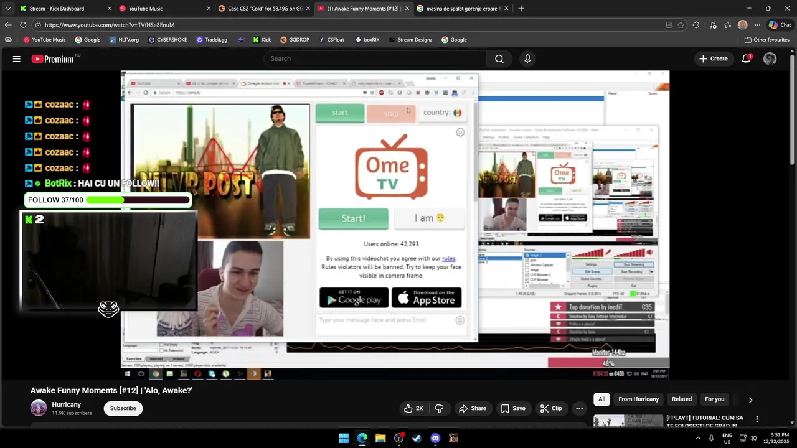Open more actions ellipsis under video
The width and height of the screenshot is (797, 448).
pyautogui.click(x=579, y=408)
